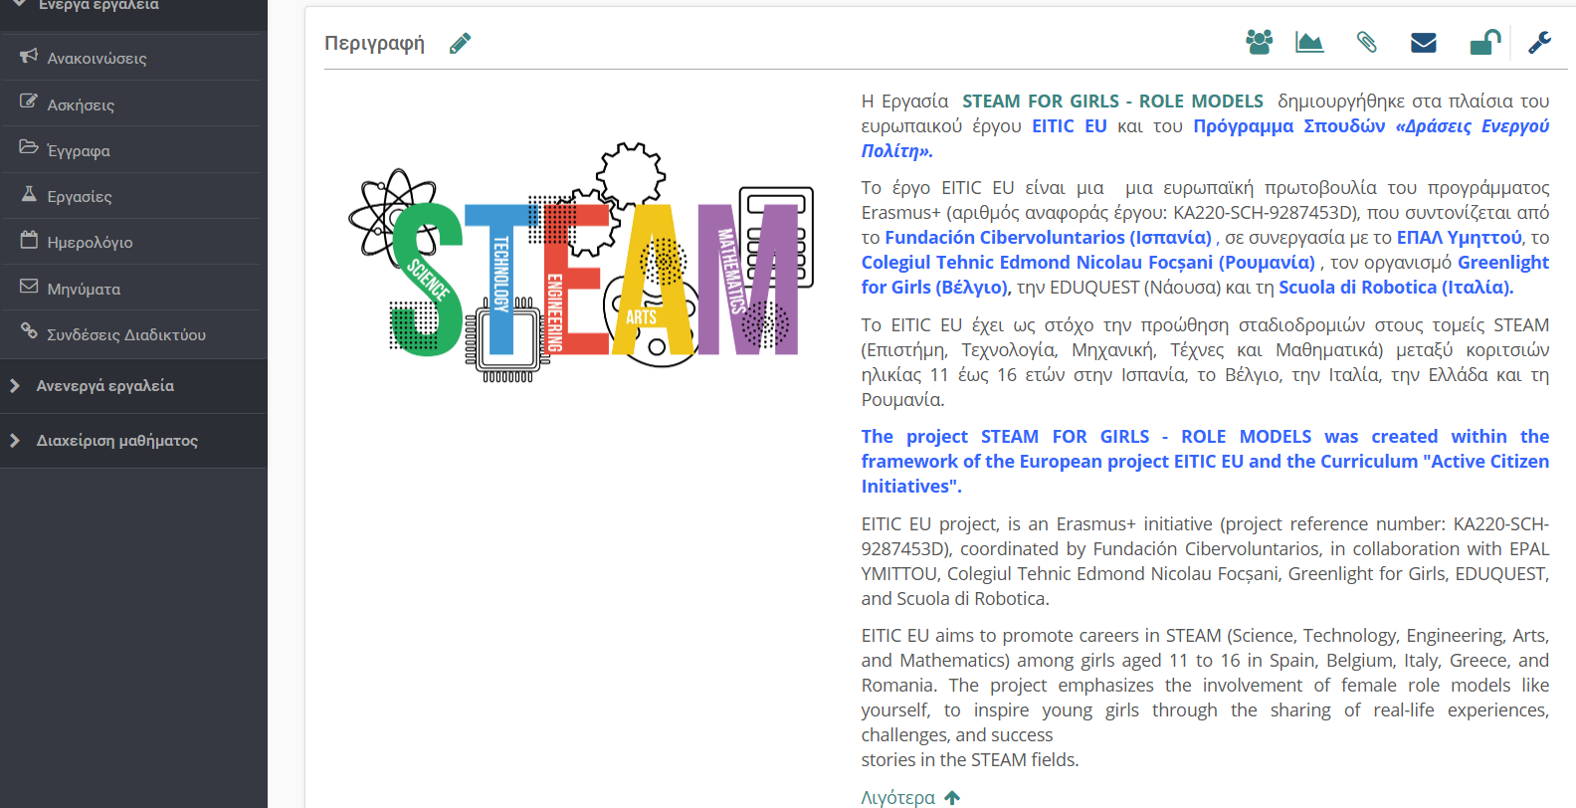Click EITIC EU bold text
This screenshot has height=808, width=1576.
[x=1070, y=126]
